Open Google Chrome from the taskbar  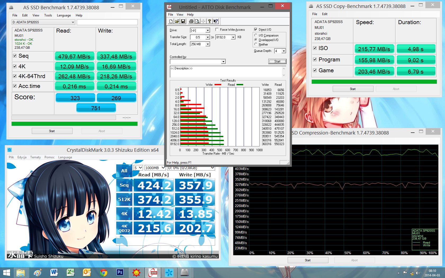pos(104,272)
